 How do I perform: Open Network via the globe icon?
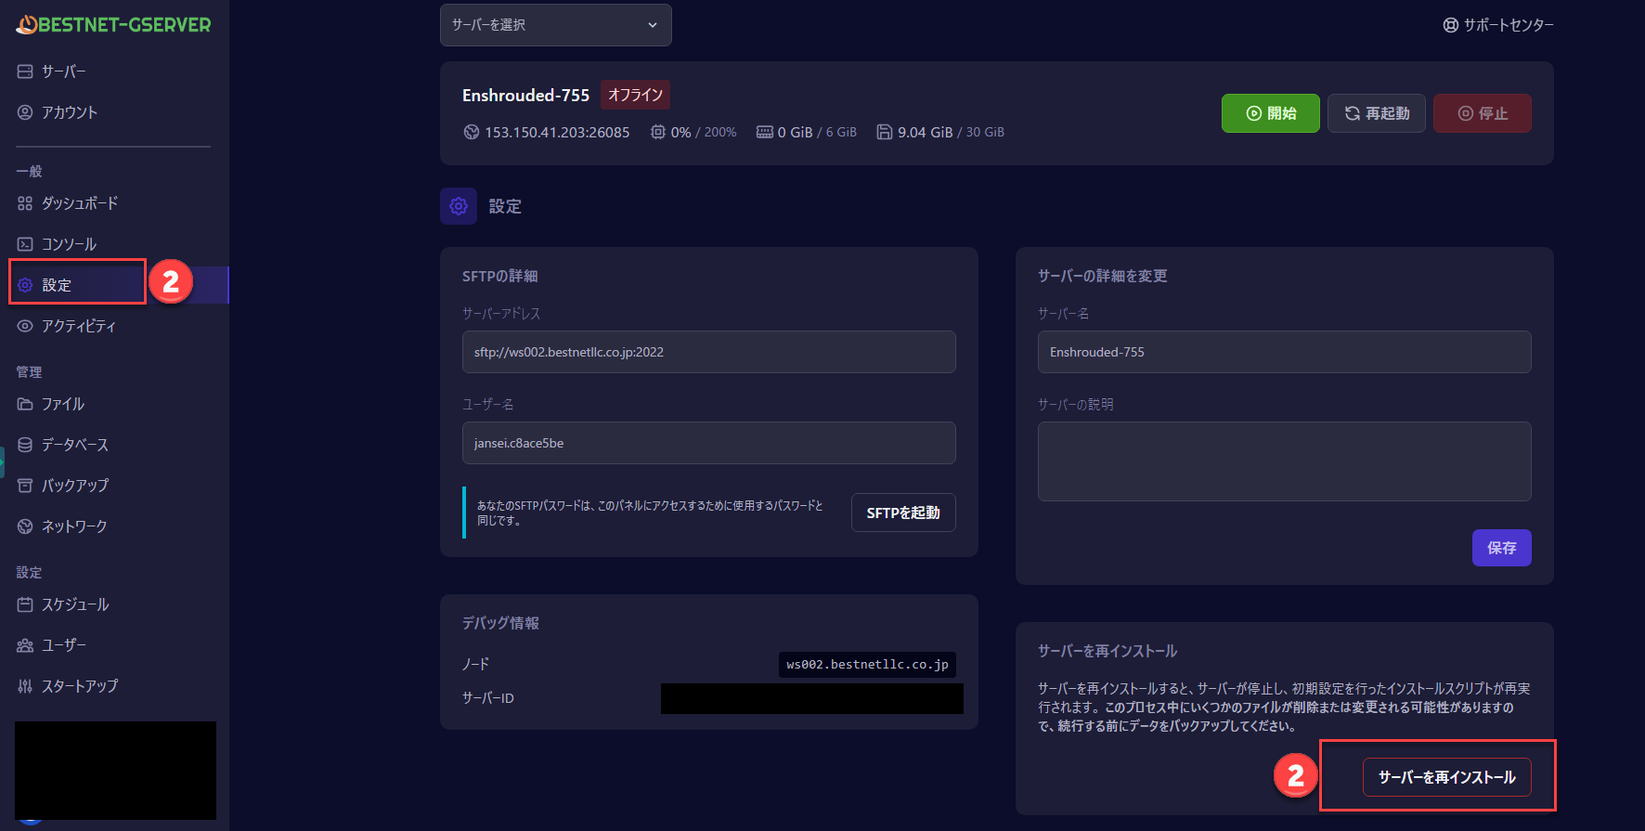[x=25, y=526]
